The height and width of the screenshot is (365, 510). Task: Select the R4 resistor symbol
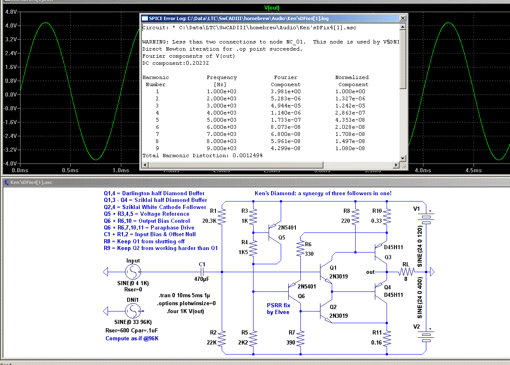254,248
